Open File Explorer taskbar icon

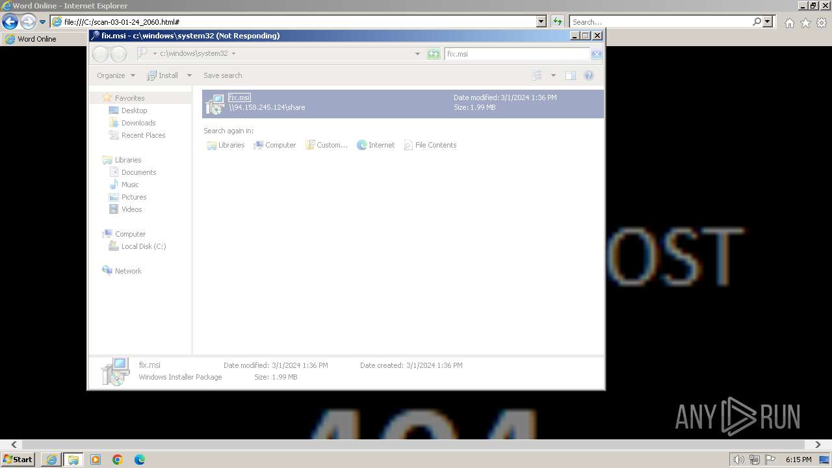click(73, 460)
